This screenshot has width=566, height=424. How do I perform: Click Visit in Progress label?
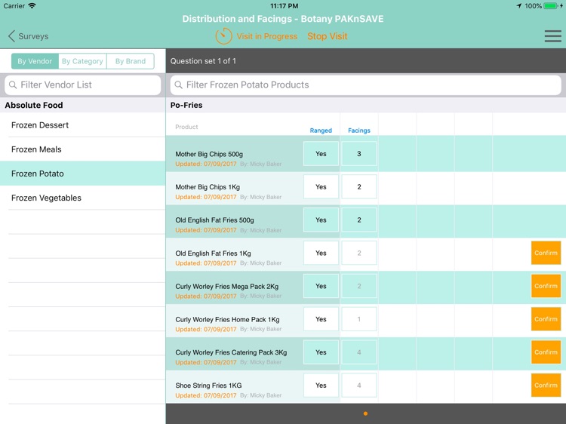click(266, 36)
